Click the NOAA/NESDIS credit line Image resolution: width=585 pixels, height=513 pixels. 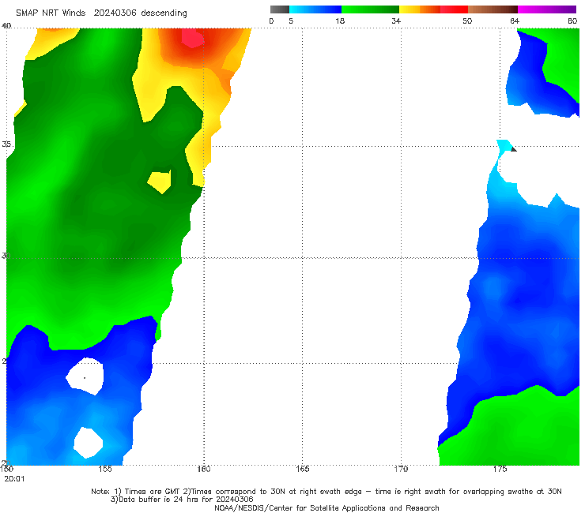326,508
